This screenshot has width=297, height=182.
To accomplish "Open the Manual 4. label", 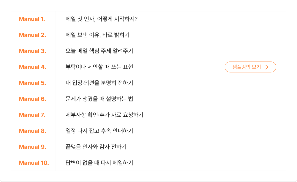I will pyautogui.click(x=32, y=67).
